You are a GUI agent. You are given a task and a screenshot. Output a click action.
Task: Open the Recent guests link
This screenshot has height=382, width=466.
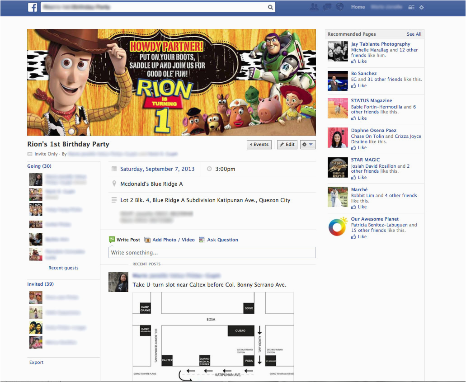pos(63,268)
